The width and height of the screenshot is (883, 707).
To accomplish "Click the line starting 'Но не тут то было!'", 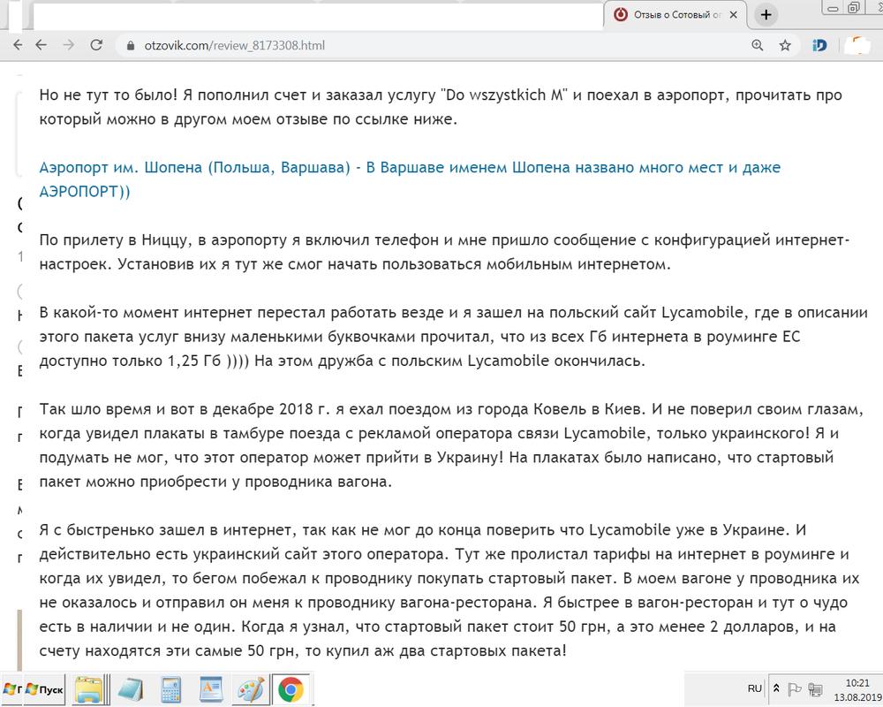I will 441,95.
